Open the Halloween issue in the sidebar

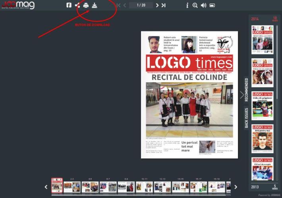(x=263, y=73)
